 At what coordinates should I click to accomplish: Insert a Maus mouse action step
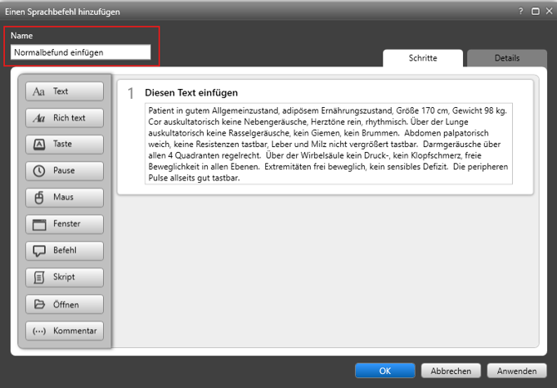pyautogui.click(x=64, y=198)
